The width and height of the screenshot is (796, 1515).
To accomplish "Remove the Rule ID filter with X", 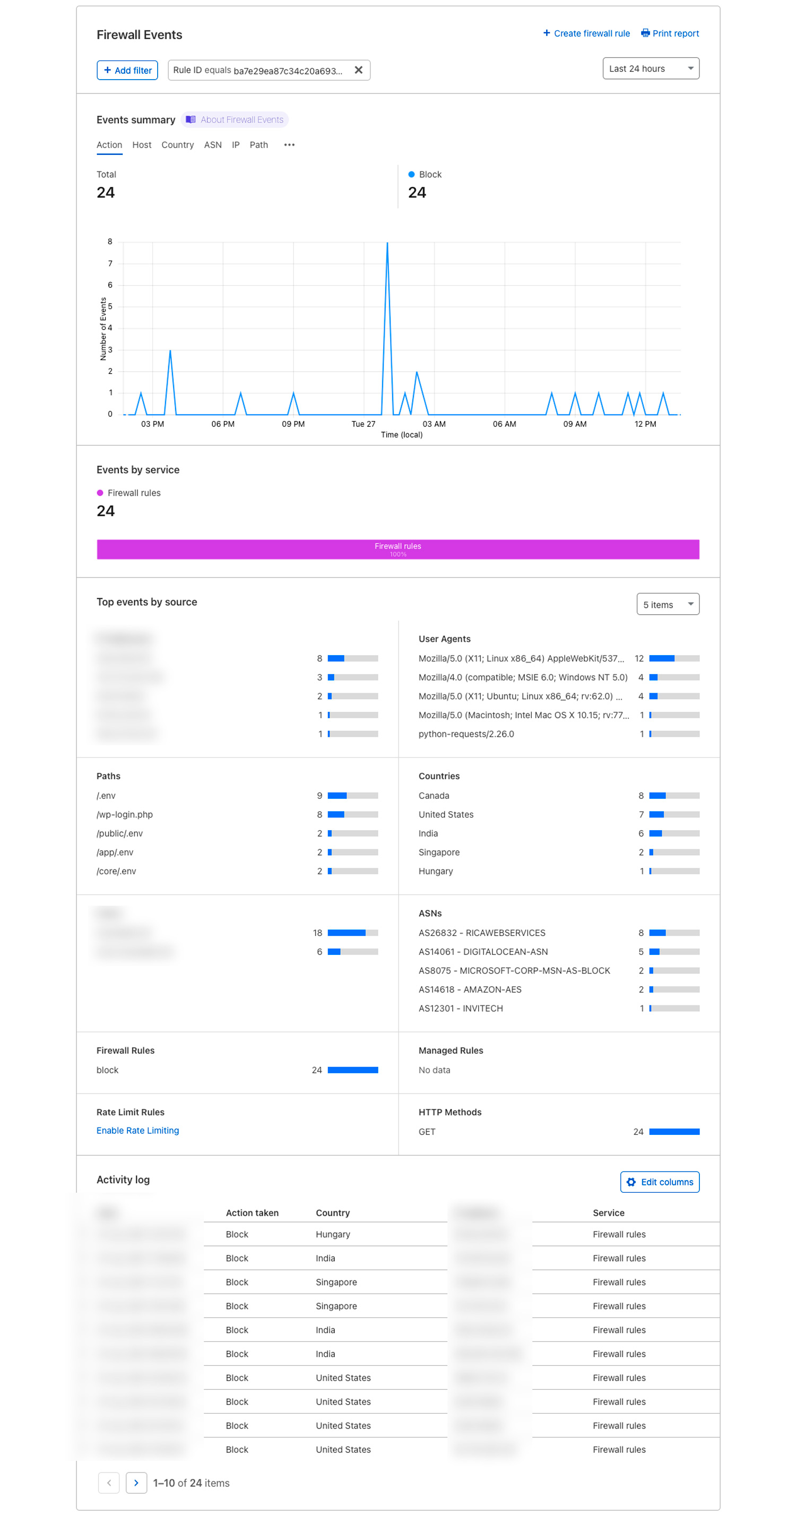I will coord(358,70).
